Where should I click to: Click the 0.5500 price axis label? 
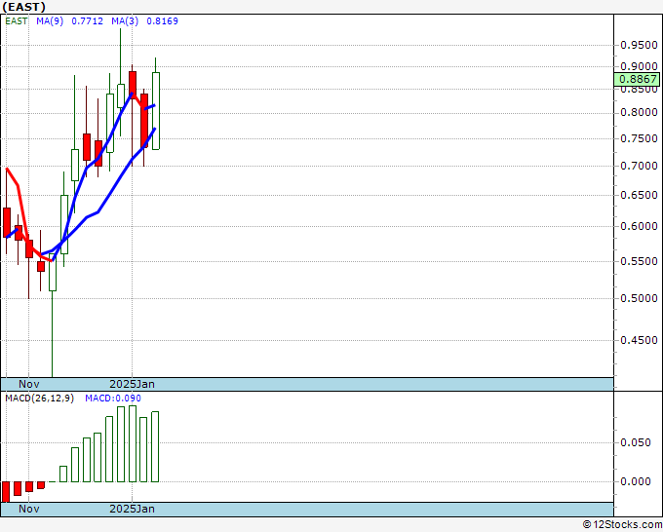[639, 261]
